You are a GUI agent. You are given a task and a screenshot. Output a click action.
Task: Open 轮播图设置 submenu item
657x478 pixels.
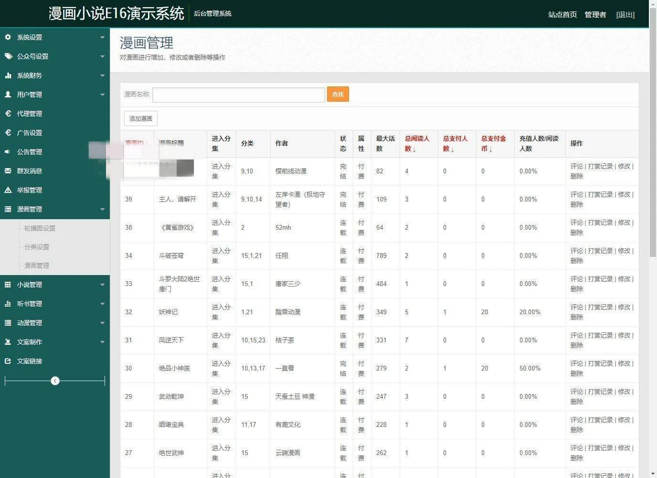click(x=40, y=228)
